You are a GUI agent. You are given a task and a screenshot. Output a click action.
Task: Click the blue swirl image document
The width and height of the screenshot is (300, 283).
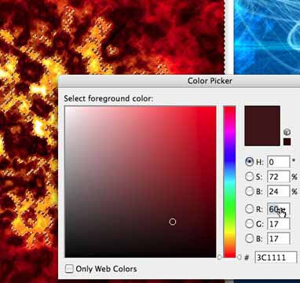coord(267,37)
